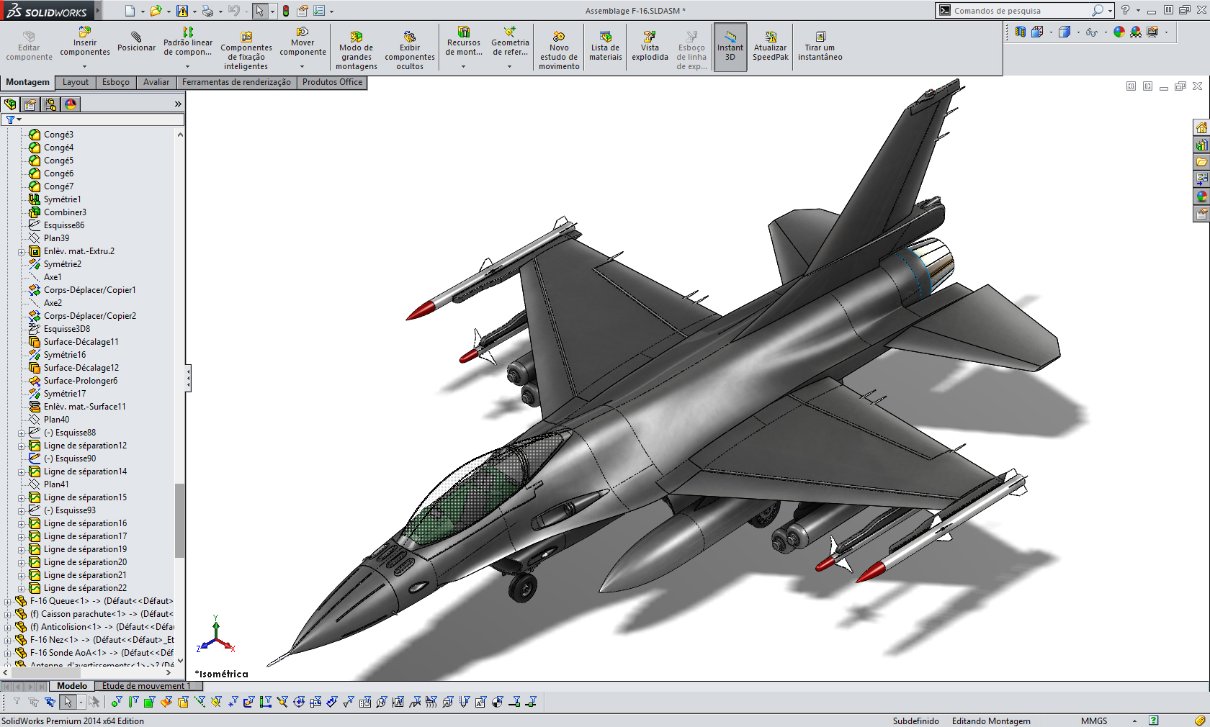Open the Design Library task pane
This screenshot has height=727, width=1210.
(x=1201, y=145)
